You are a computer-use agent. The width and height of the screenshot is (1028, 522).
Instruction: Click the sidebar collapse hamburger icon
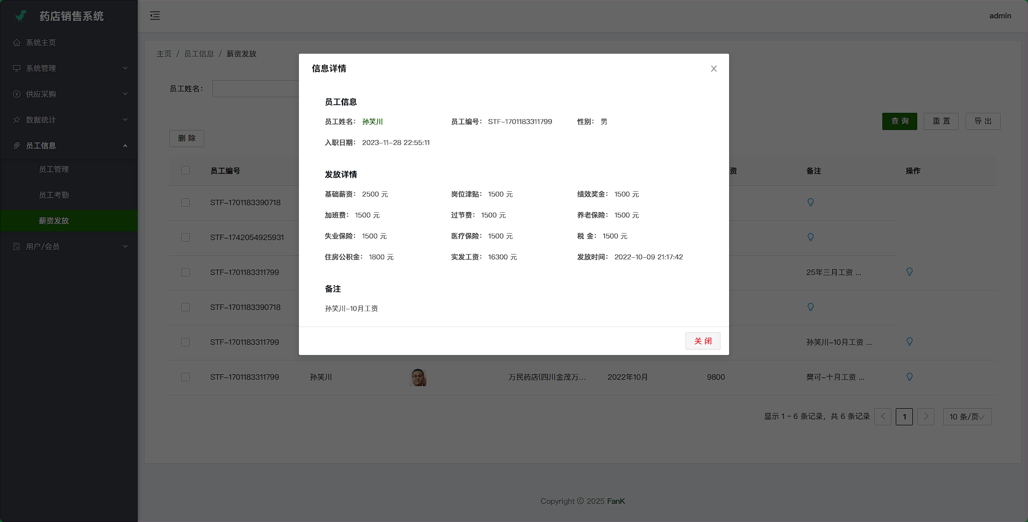pyautogui.click(x=155, y=16)
